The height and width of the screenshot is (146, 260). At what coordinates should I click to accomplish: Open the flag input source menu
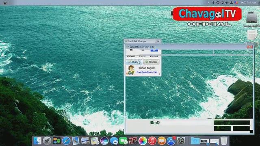point(236,2)
